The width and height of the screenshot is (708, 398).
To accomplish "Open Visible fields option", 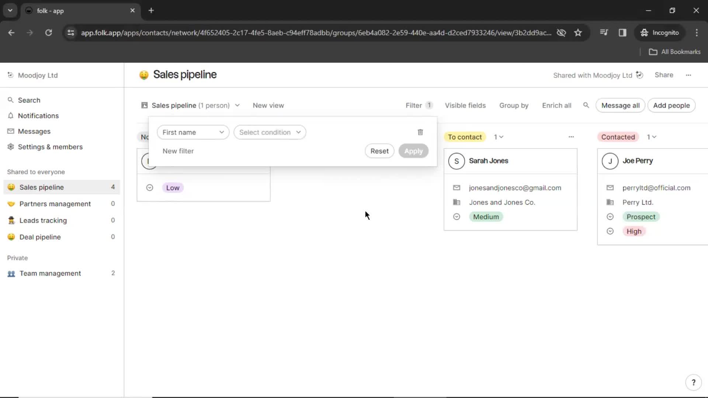I will pyautogui.click(x=465, y=105).
